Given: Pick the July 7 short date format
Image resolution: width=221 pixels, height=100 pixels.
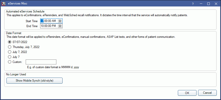Looking at the screenshot, I should (x=9, y=57).
